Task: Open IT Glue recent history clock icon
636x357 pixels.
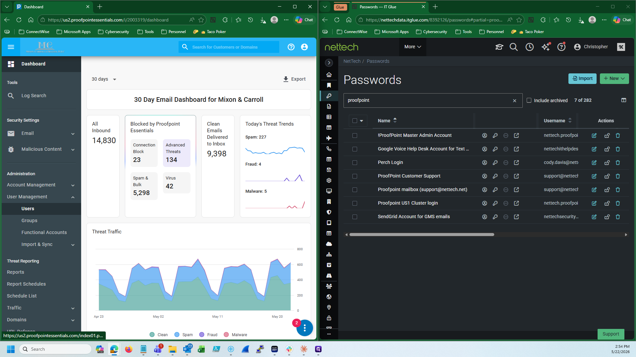Action: 530,47
